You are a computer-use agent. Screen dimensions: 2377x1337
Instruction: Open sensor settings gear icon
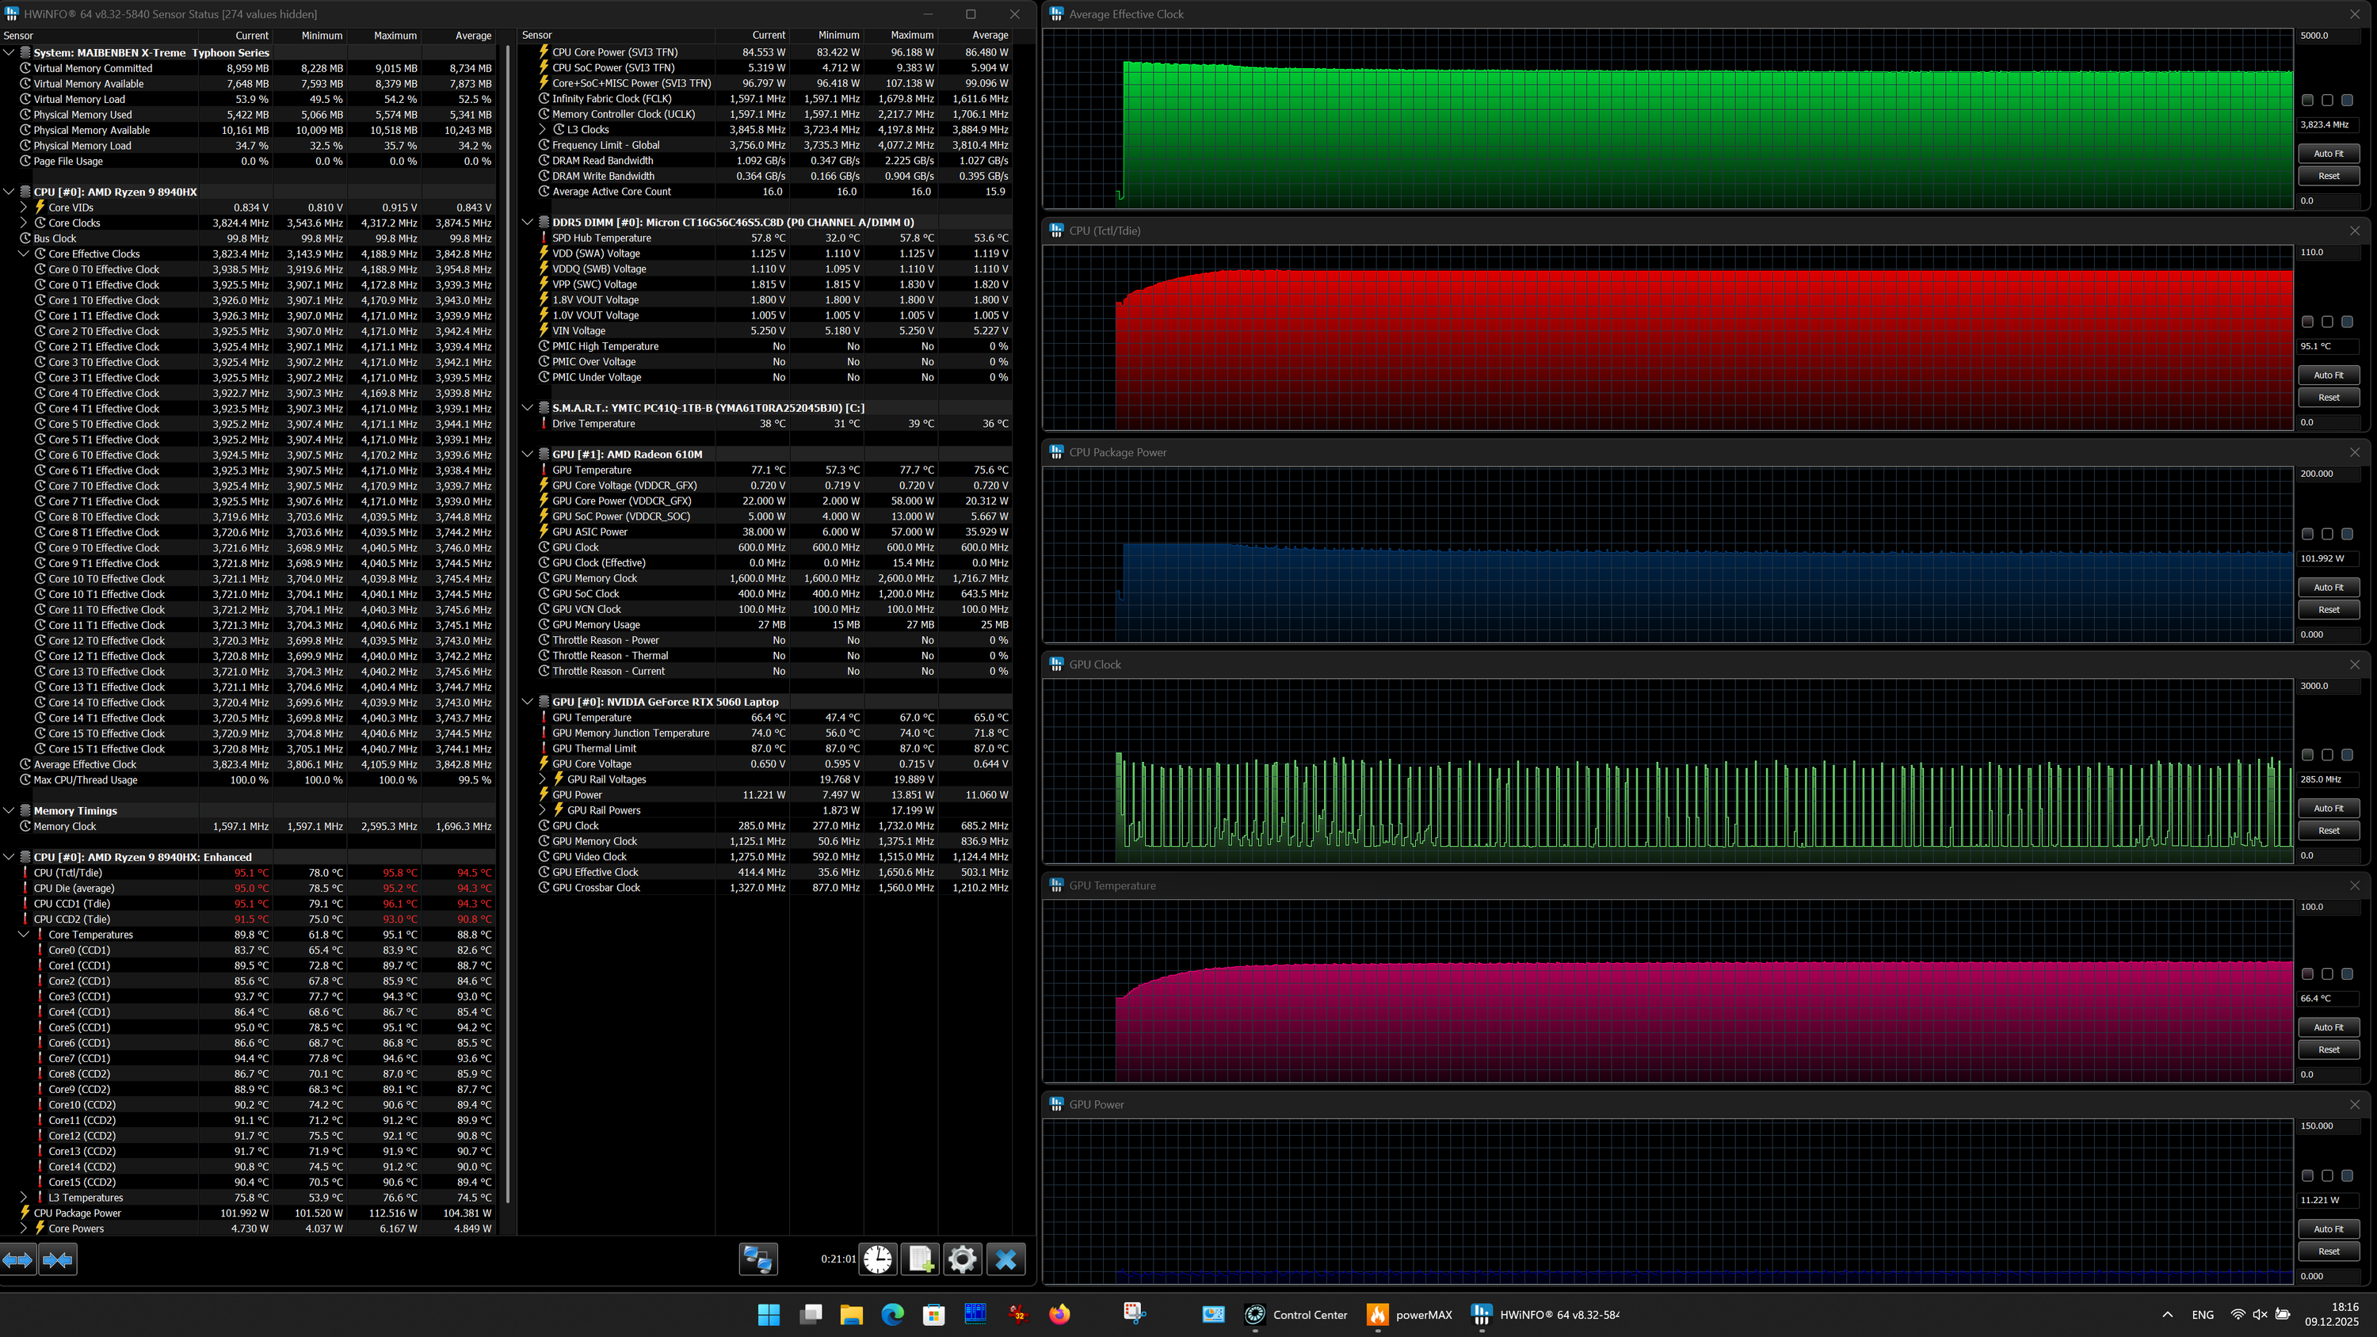tap(962, 1259)
